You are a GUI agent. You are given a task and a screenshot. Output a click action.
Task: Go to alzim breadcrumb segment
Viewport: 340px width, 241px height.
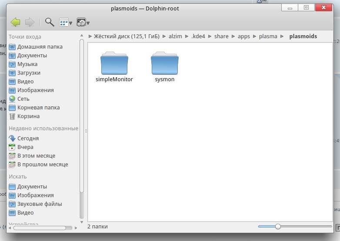pyautogui.click(x=175, y=36)
